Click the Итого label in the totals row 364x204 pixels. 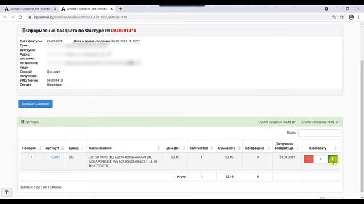(181, 176)
